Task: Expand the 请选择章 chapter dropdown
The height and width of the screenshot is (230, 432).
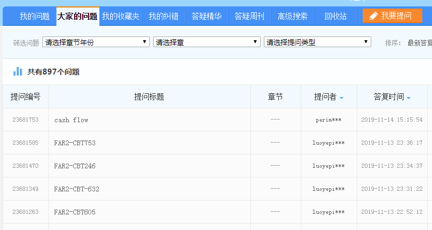Action: [x=207, y=42]
